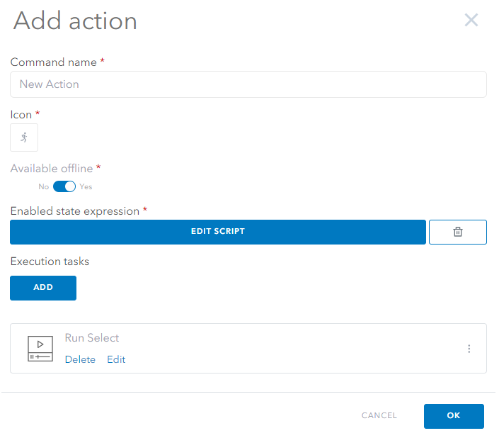Click the Execution tasks heading
Screen dimensions: 499x438
(x=50, y=262)
